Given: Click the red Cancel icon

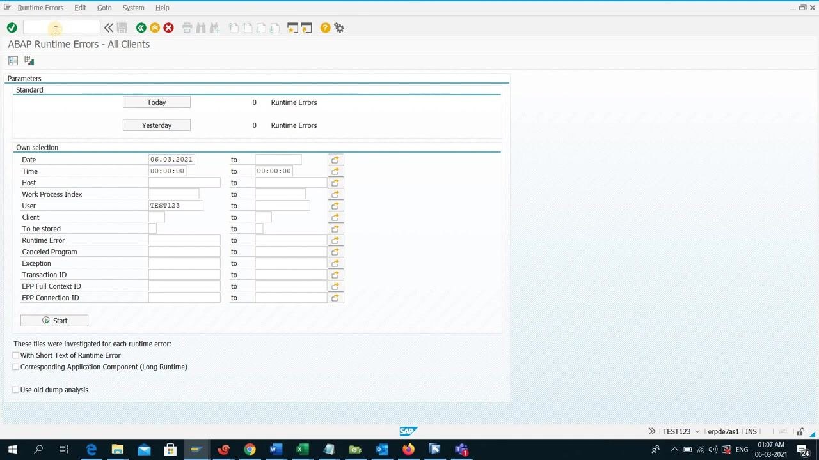Looking at the screenshot, I should click(168, 27).
